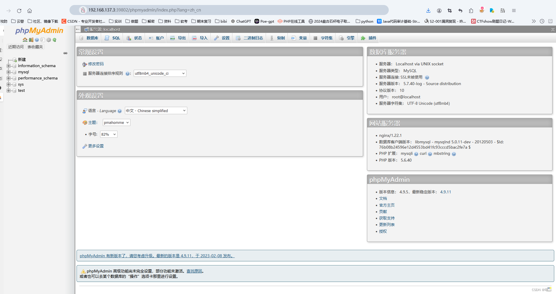Open the font size dropdown showing 82%

109,134
